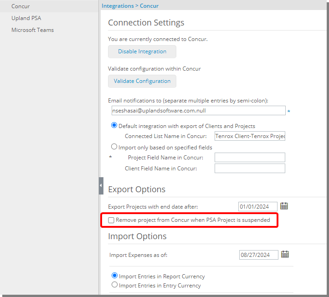Choose Import Entries in Report Currency
This screenshot has height=297, width=329.
(114, 276)
